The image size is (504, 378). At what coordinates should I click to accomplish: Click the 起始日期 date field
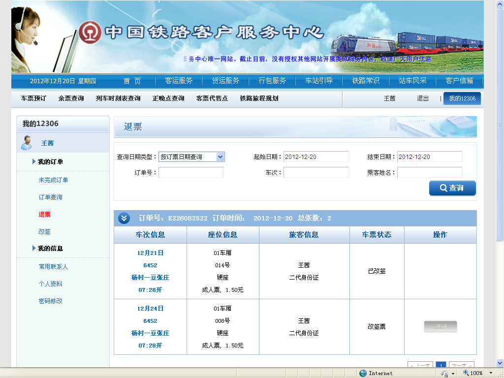click(316, 157)
